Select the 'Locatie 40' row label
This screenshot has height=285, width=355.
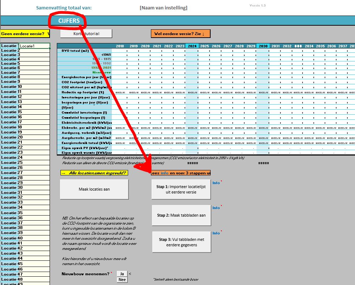pyautogui.click(x=12, y=238)
